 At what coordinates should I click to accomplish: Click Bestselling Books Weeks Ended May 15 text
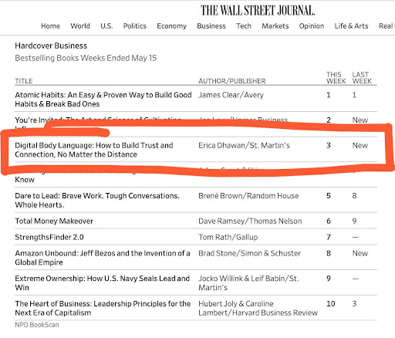[86, 58]
